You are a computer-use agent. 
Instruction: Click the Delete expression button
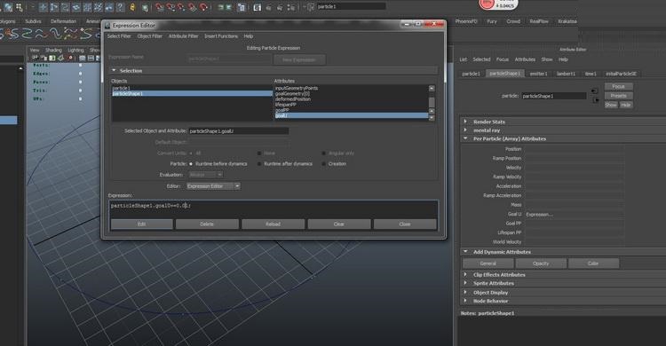coord(207,224)
